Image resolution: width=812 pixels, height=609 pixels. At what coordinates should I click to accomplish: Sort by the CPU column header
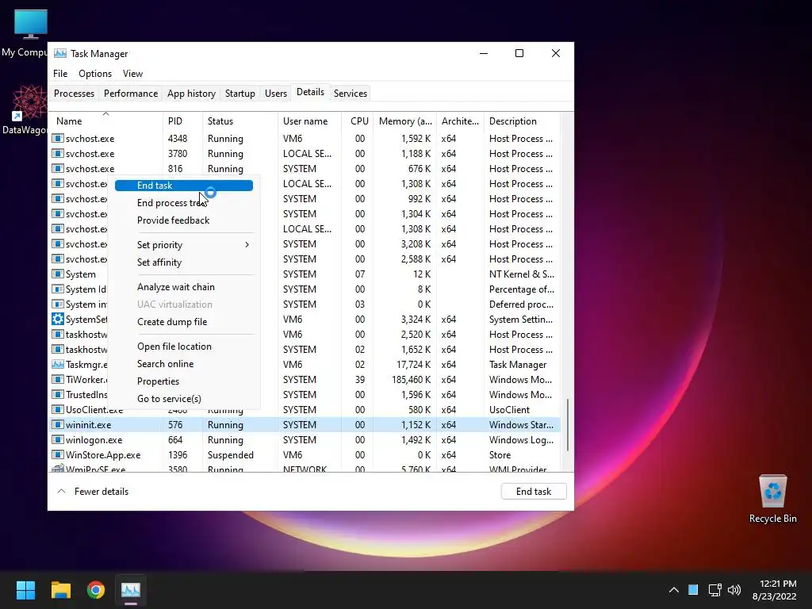tap(358, 121)
